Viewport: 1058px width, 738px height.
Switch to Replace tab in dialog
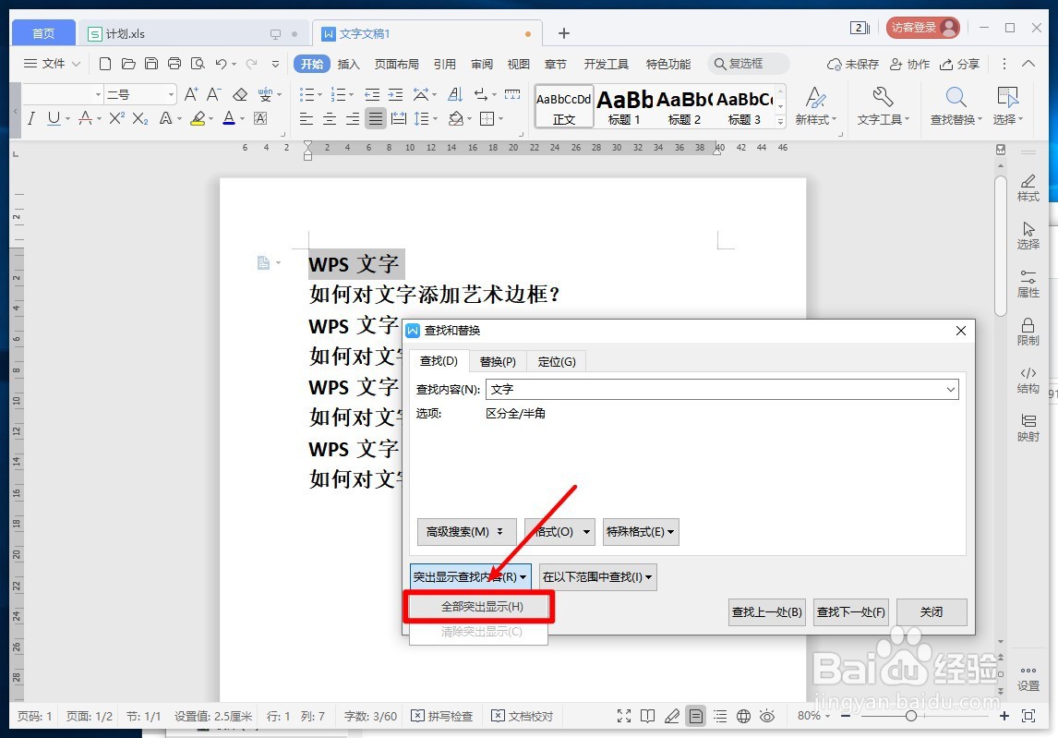pyautogui.click(x=498, y=362)
